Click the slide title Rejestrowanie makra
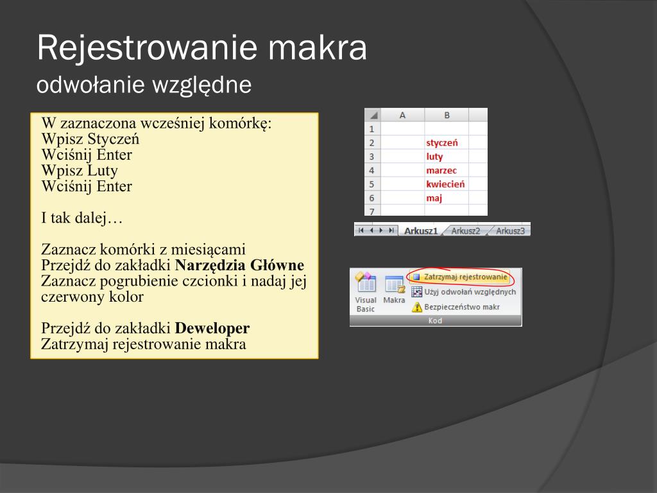Image resolution: width=657 pixels, height=493 pixels. click(x=202, y=48)
